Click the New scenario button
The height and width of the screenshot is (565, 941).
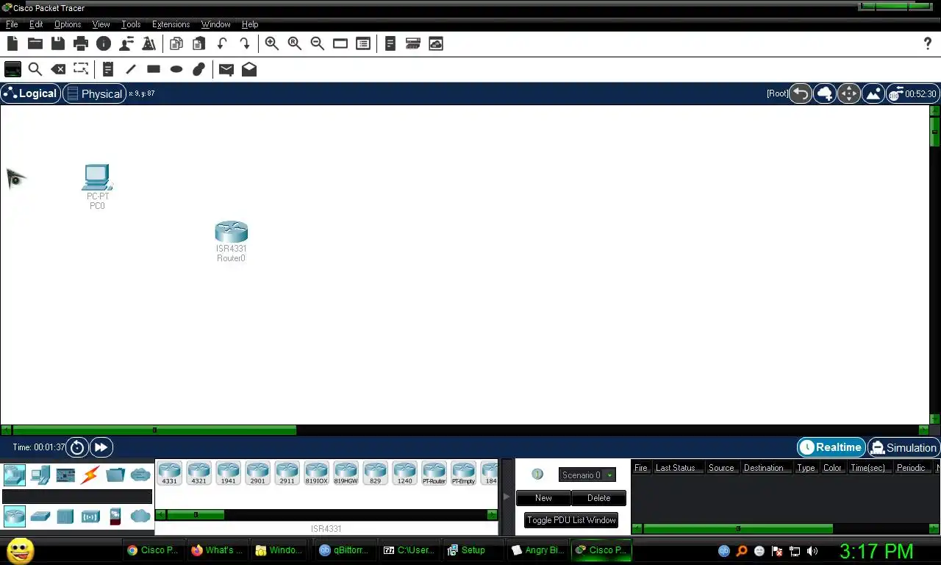pos(543,498)
